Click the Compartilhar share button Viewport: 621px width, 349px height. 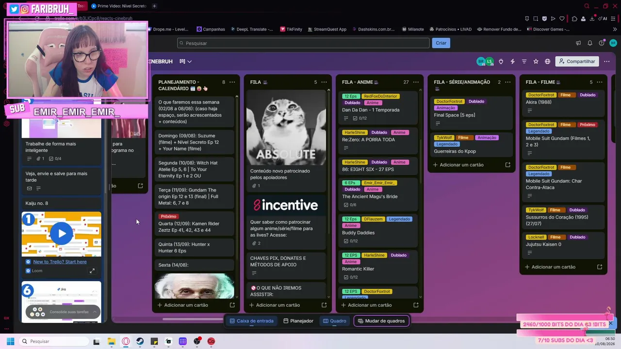click(x=577, y=62)
